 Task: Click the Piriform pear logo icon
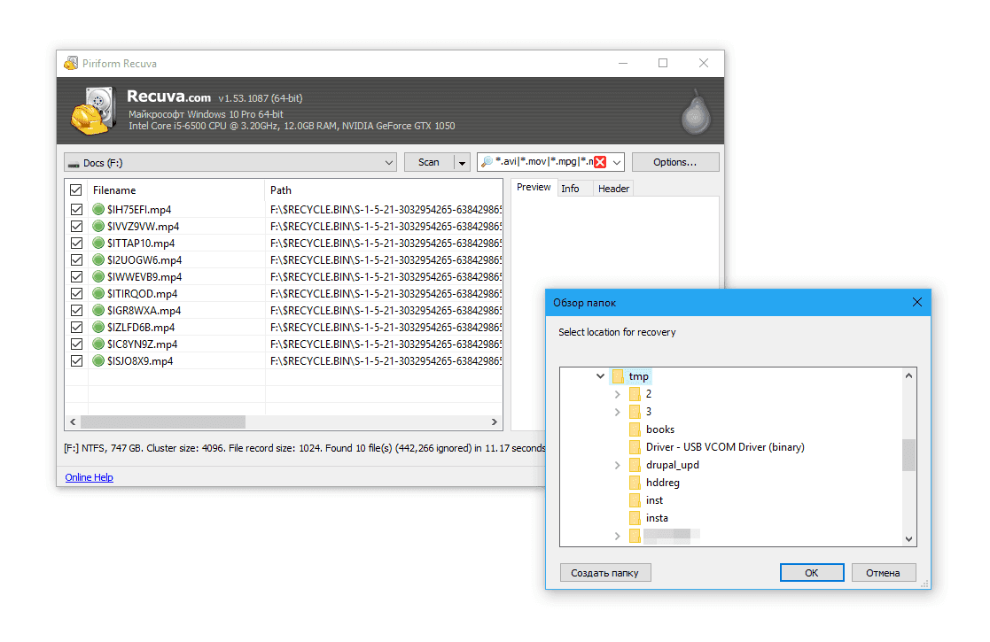click(696, 112)
